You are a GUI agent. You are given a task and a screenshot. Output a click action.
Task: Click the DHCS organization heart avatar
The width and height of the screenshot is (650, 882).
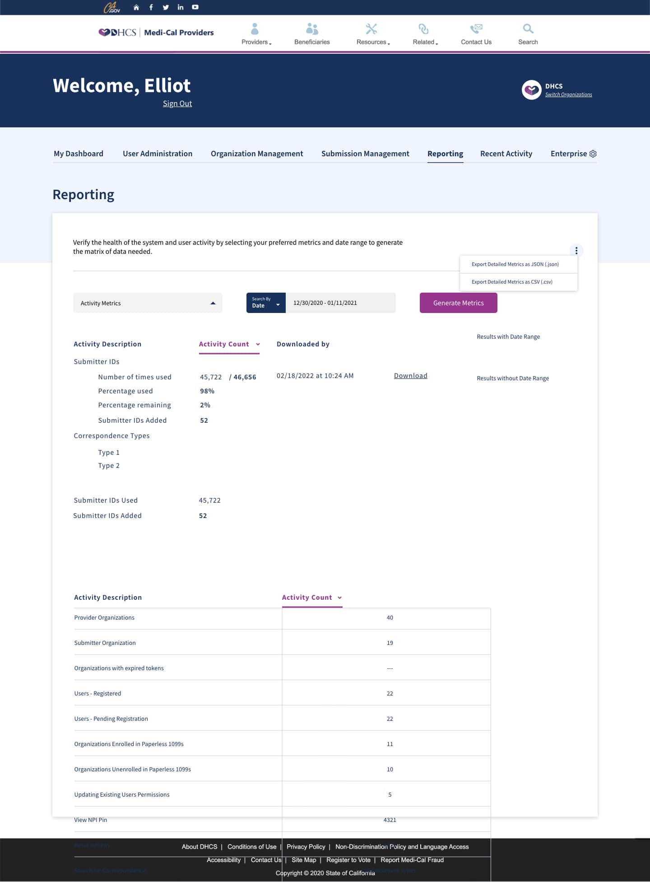(x=531, y=90)
